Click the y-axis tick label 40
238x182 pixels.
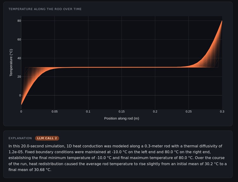pyautogui.click(x=19, y=58)
